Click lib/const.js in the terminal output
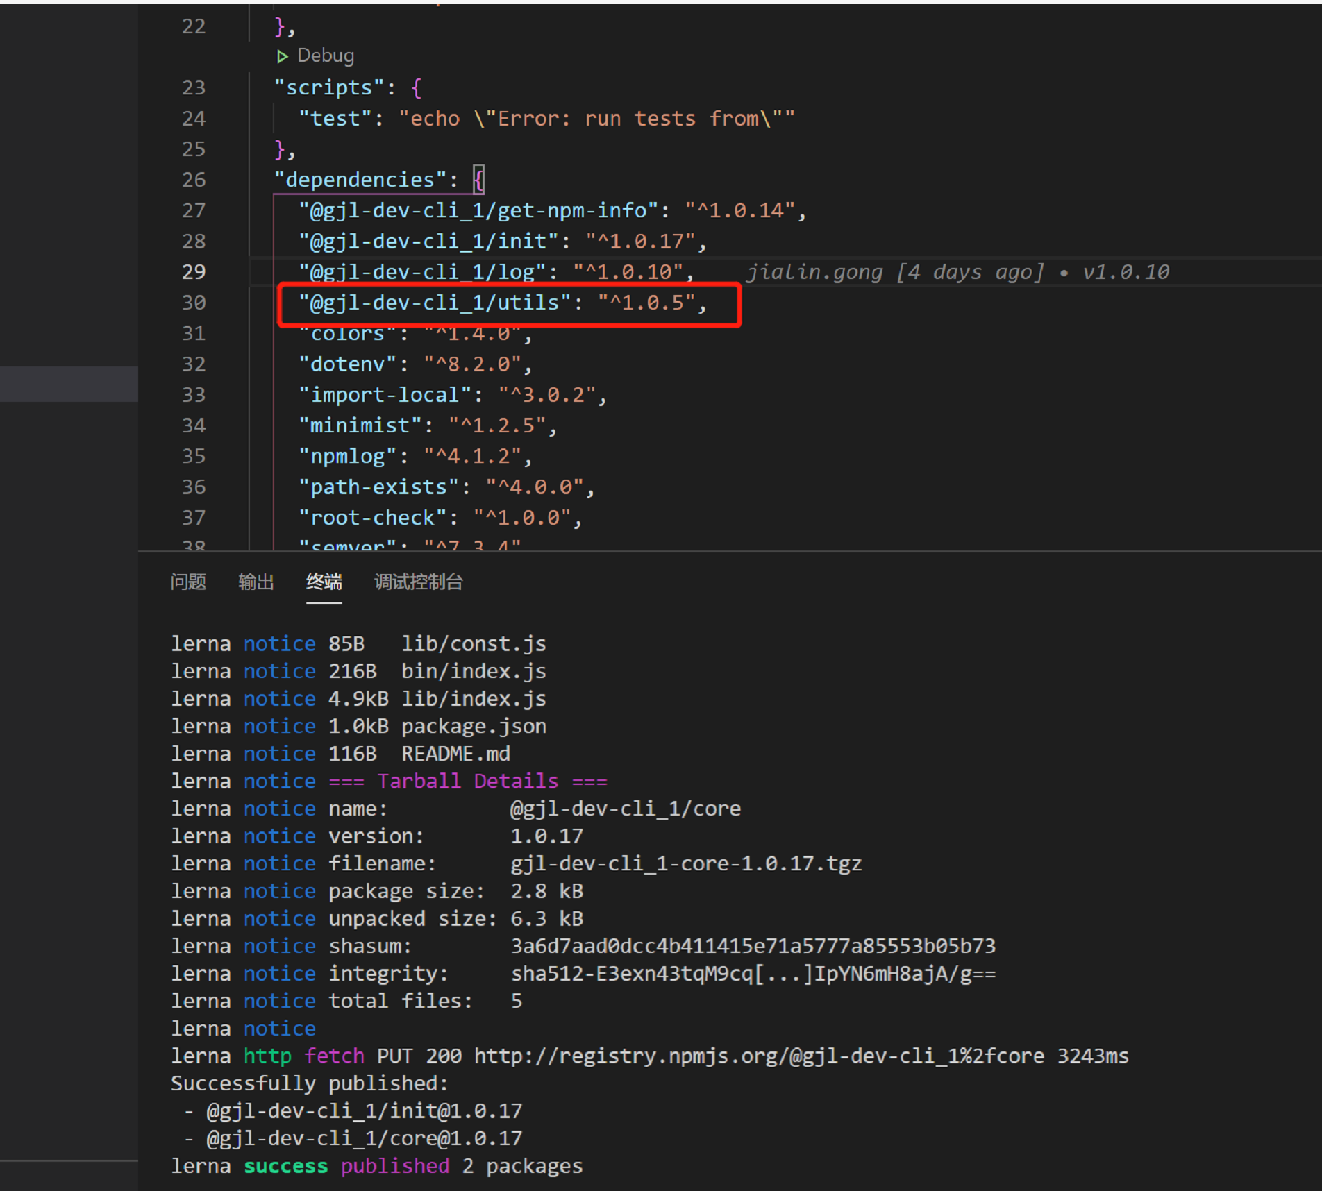 click(x=474, y=643)
